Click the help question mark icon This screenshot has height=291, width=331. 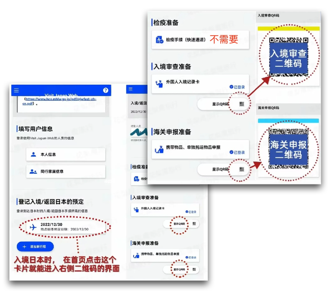tap(105, 90)
